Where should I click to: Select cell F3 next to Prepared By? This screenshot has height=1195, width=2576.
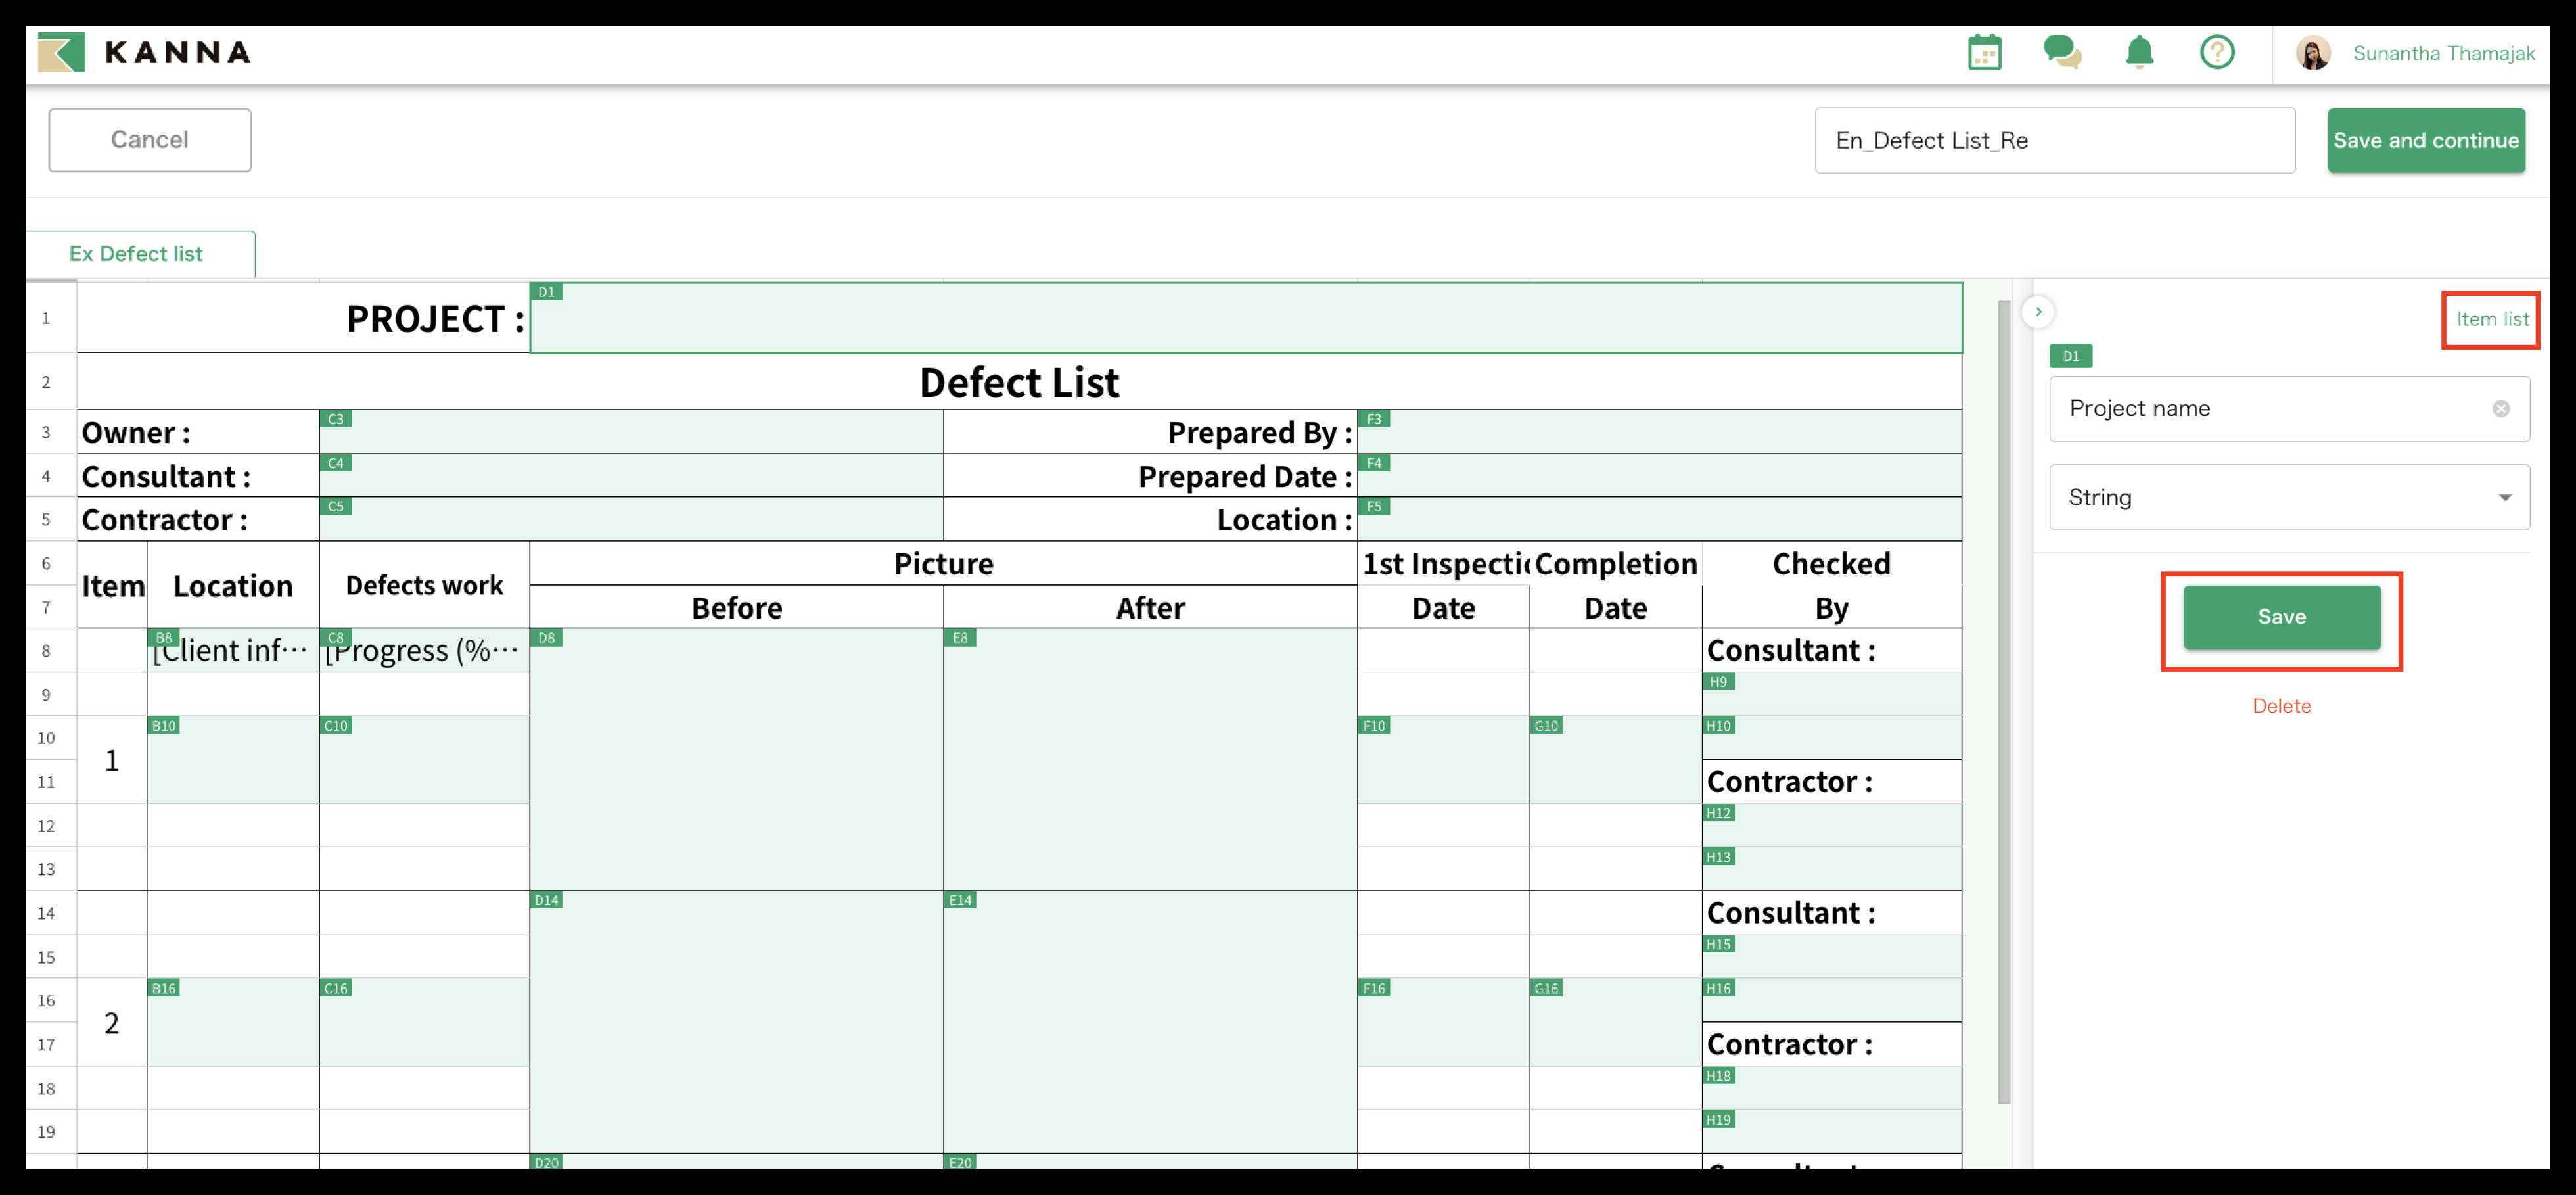click(x=1660, y=433)
